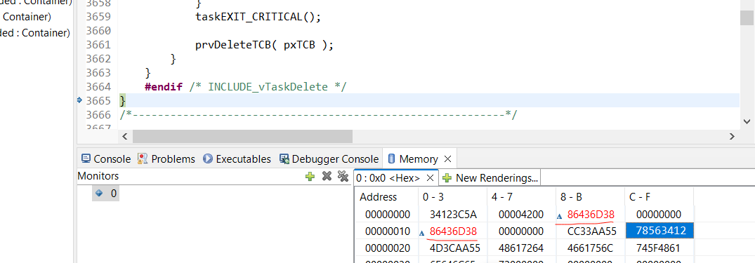Viewport: 755px width, 263px height.
Task: Click the editor horizontal scrollbar thumb
Action: click(242, 137)
